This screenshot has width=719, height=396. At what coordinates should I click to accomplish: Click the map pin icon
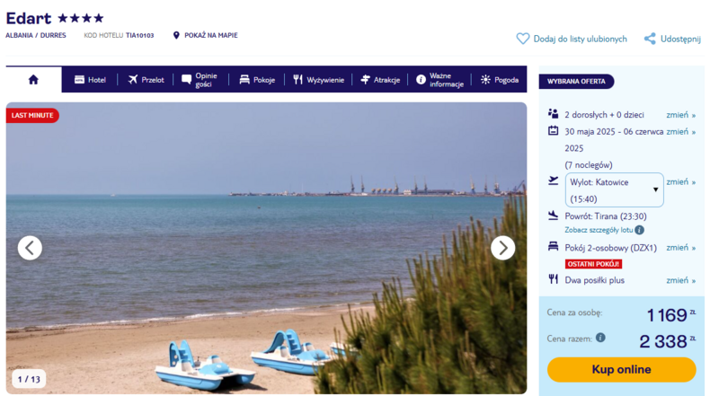pos(176,35)
